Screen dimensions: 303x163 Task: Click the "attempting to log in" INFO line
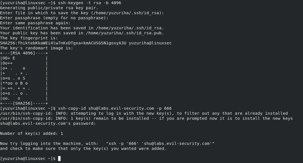144,113
